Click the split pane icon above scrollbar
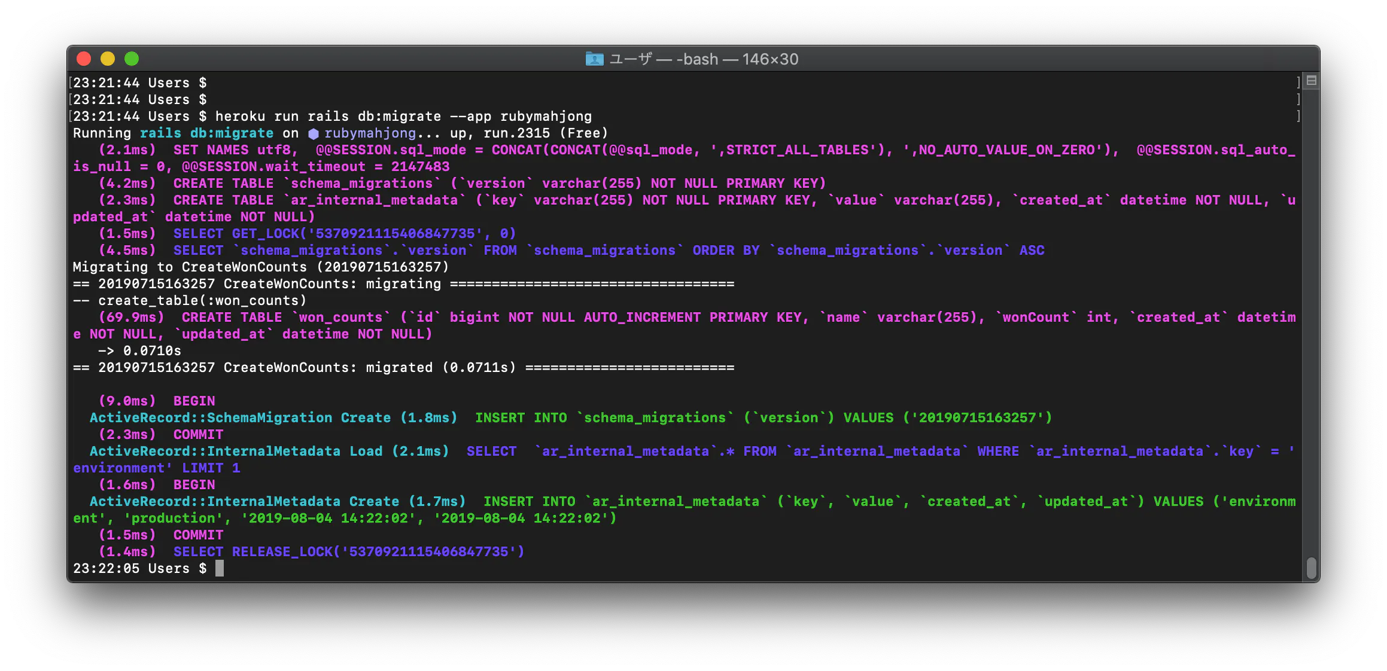 tap(1311, 81)
